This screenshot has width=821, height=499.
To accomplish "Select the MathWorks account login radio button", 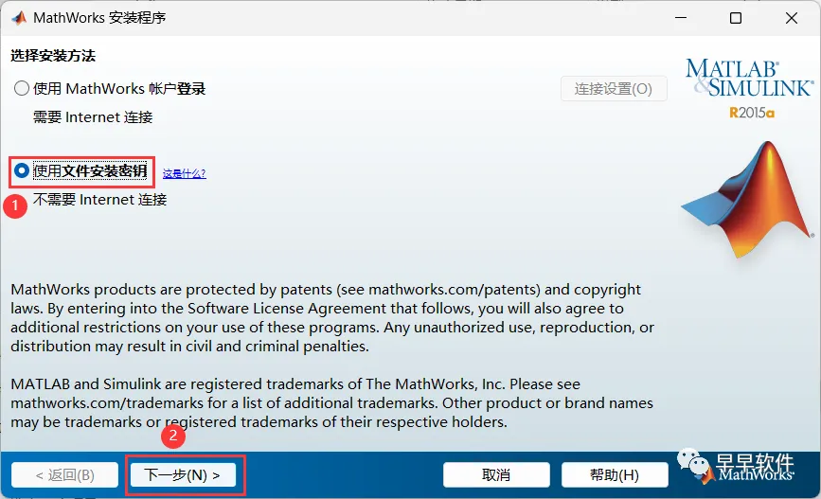I will 22,88.
